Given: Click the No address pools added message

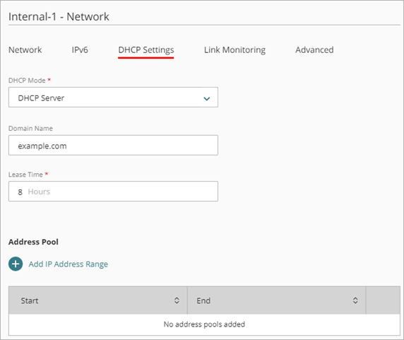Looking at the screenshot, I should tap(204, 324).
